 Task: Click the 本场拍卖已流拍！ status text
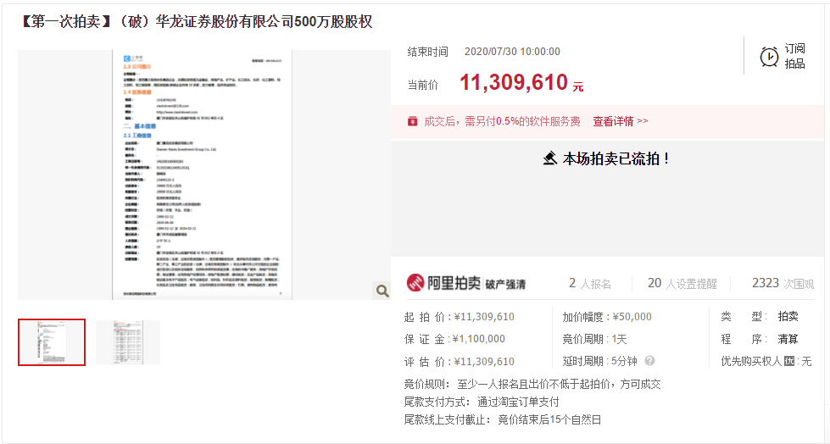coord(616,158)
